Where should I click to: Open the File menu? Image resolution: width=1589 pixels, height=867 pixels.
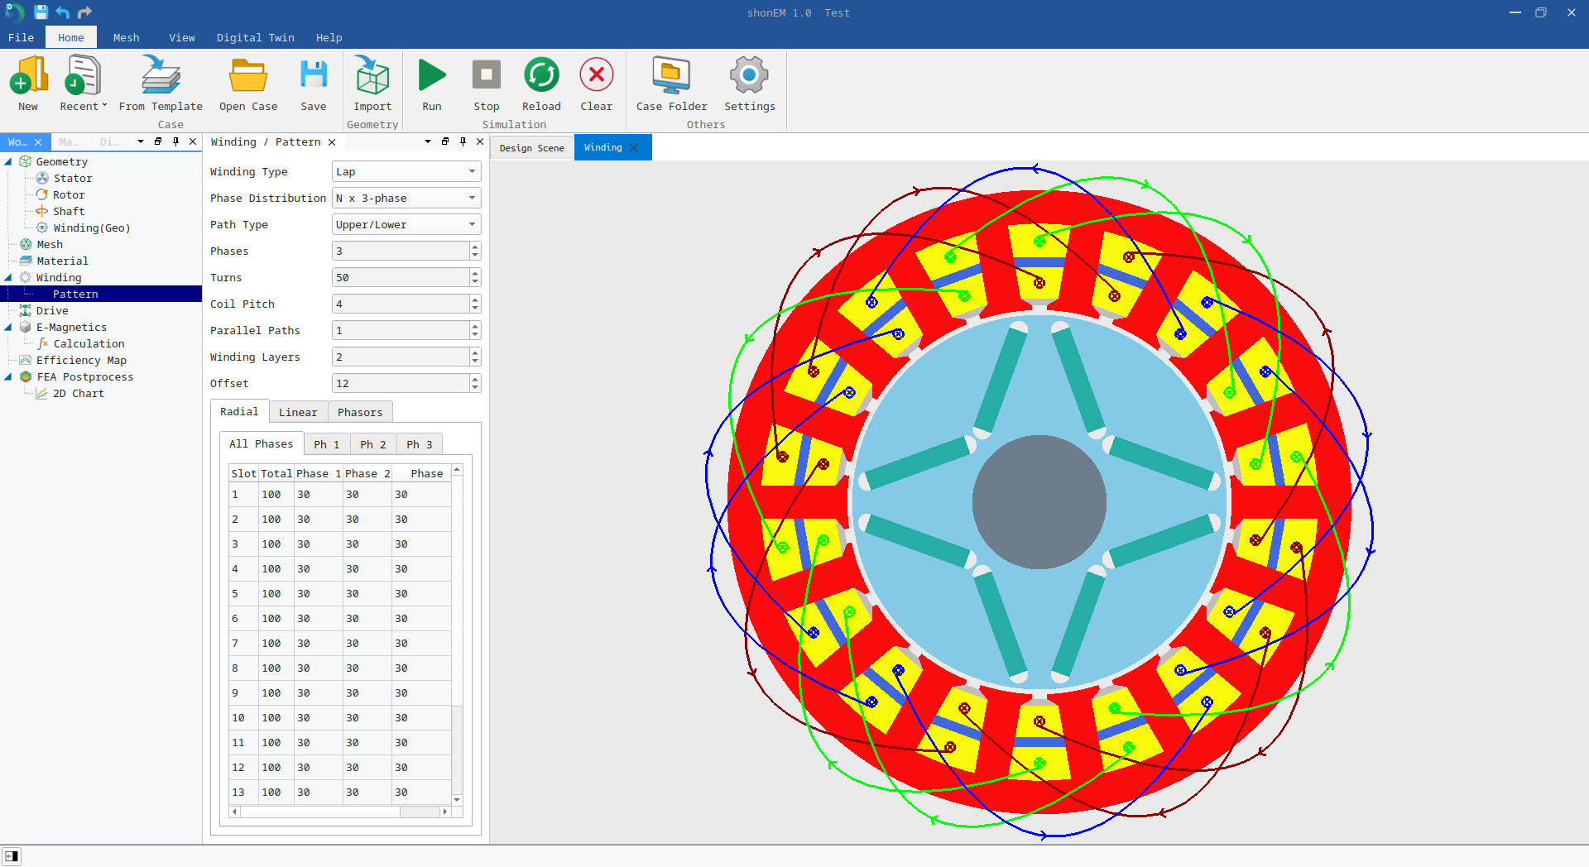tap(21, 37)
